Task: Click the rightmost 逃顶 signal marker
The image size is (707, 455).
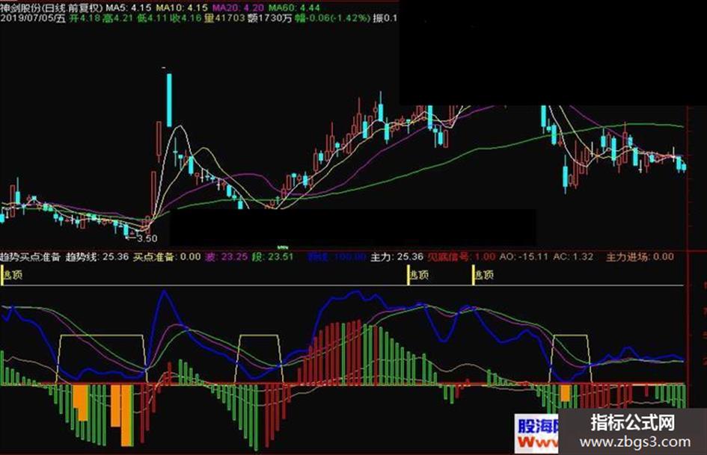Action: [483, 275]
